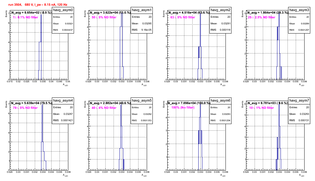Click the '10± 1% ND filter' label
Viewport: 315px width, 181px height.
(262, 108)
